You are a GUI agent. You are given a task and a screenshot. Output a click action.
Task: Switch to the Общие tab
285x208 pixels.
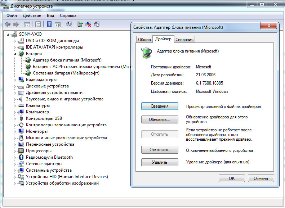144,39
